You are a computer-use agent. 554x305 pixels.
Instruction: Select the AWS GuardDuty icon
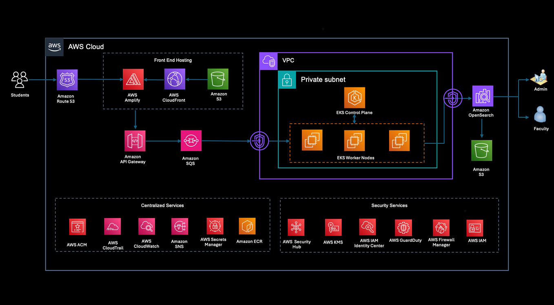(403, 227)
